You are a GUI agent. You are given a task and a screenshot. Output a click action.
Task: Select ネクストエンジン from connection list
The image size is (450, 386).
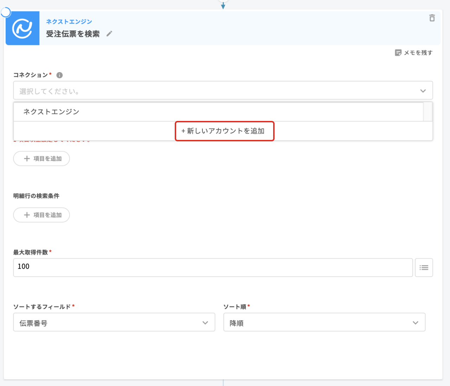pos(51,112)
